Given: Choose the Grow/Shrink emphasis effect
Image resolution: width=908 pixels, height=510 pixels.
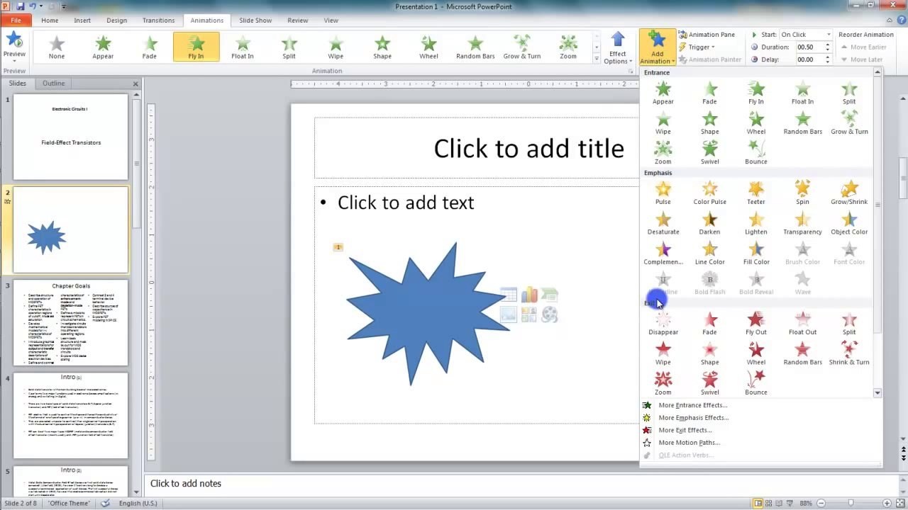Looking at the screenshot, I should tap(849, 193).
